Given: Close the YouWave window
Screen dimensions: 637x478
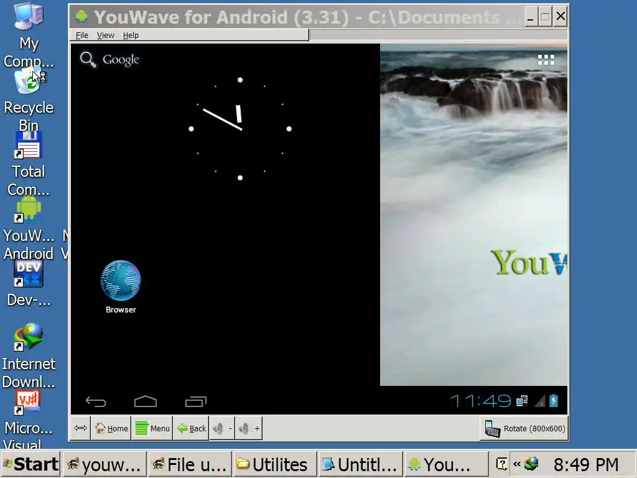Looking at the screenshot, I should [560, 17].
